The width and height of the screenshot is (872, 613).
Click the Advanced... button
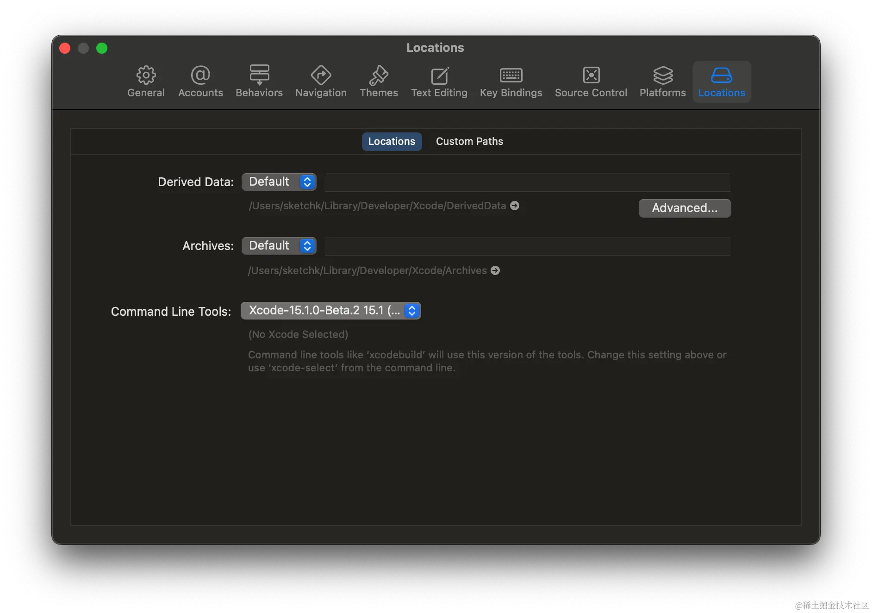point(685,208)
